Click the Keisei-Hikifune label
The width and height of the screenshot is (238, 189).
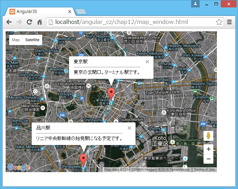point(150,53)
